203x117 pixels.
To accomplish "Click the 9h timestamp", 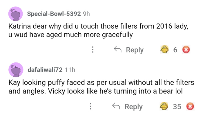I will point(86,14).
